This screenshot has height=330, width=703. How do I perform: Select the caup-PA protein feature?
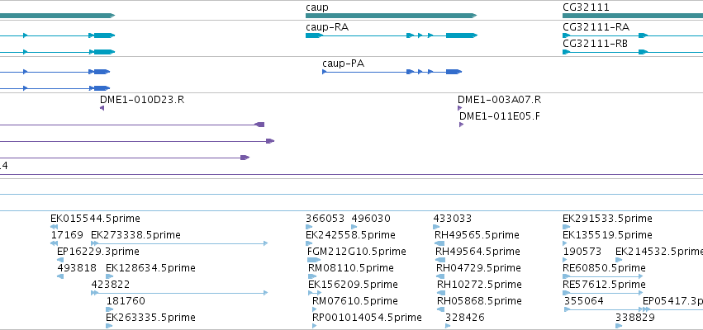point(392,72)
